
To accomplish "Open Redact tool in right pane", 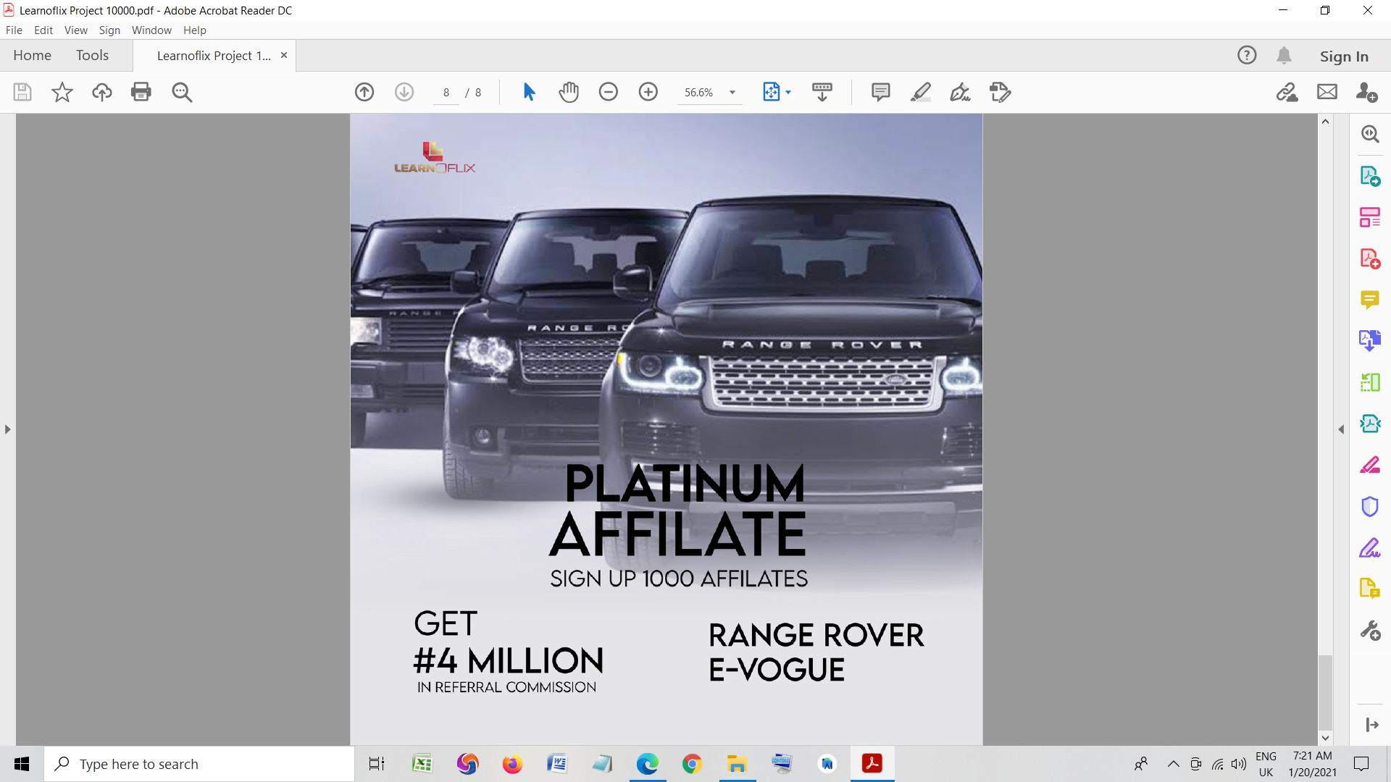I will click(1370, 465).
